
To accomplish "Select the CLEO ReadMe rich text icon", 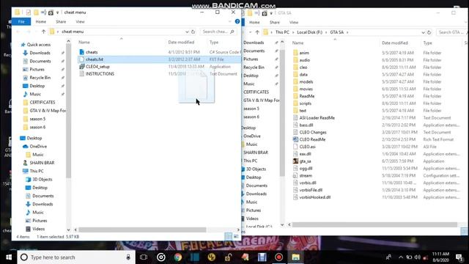I will tap(295, 139).
